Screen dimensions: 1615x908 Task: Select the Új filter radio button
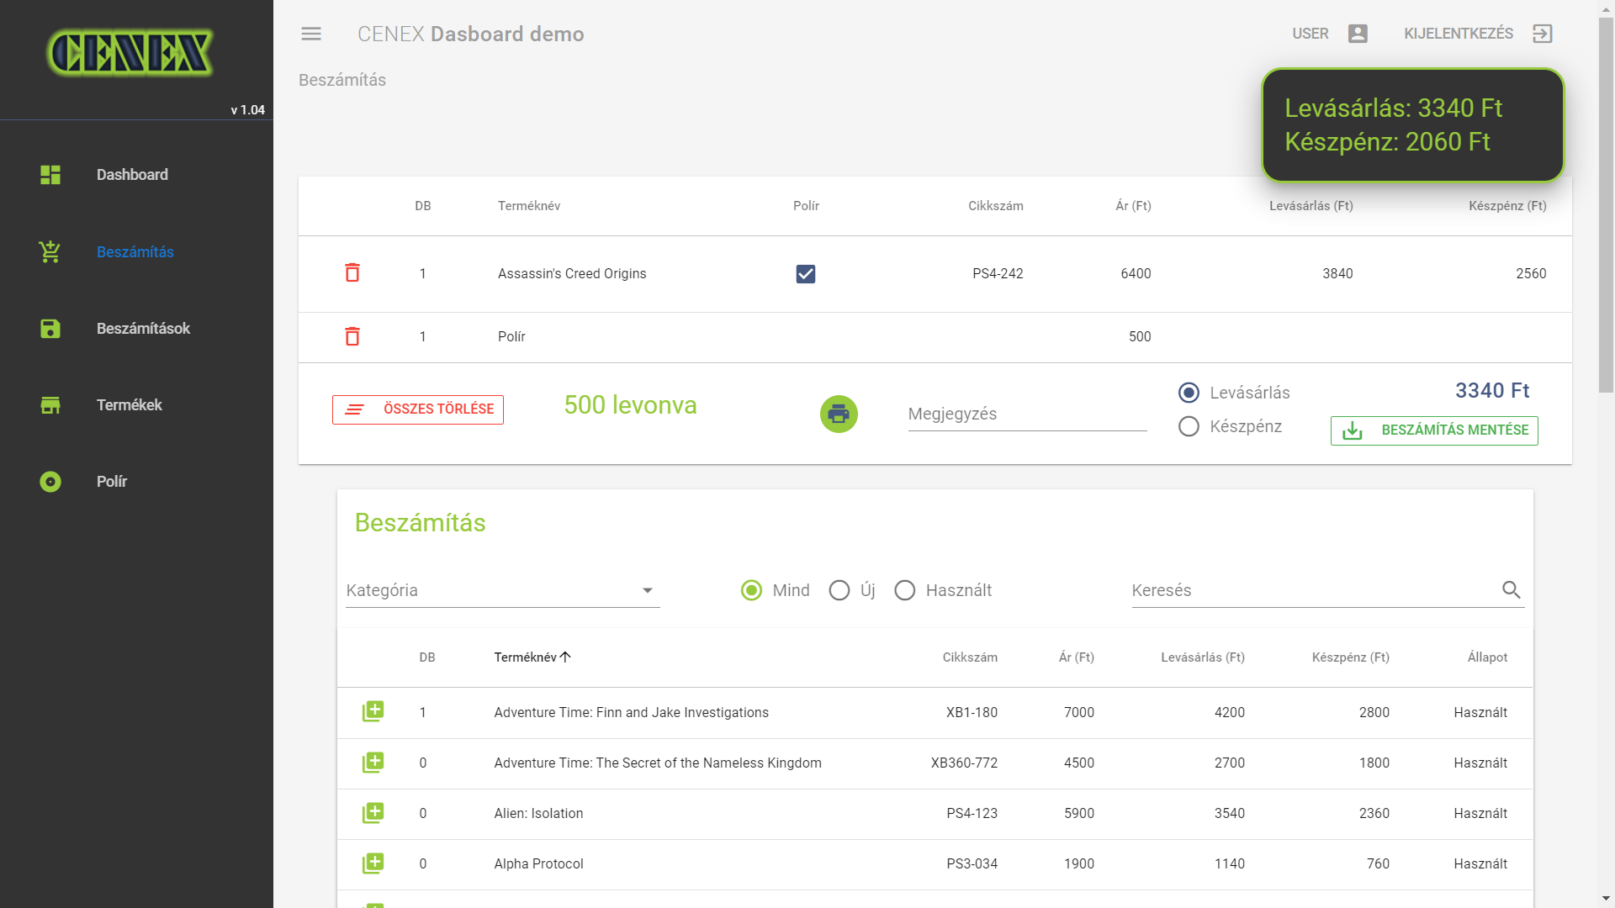[839, 590]
